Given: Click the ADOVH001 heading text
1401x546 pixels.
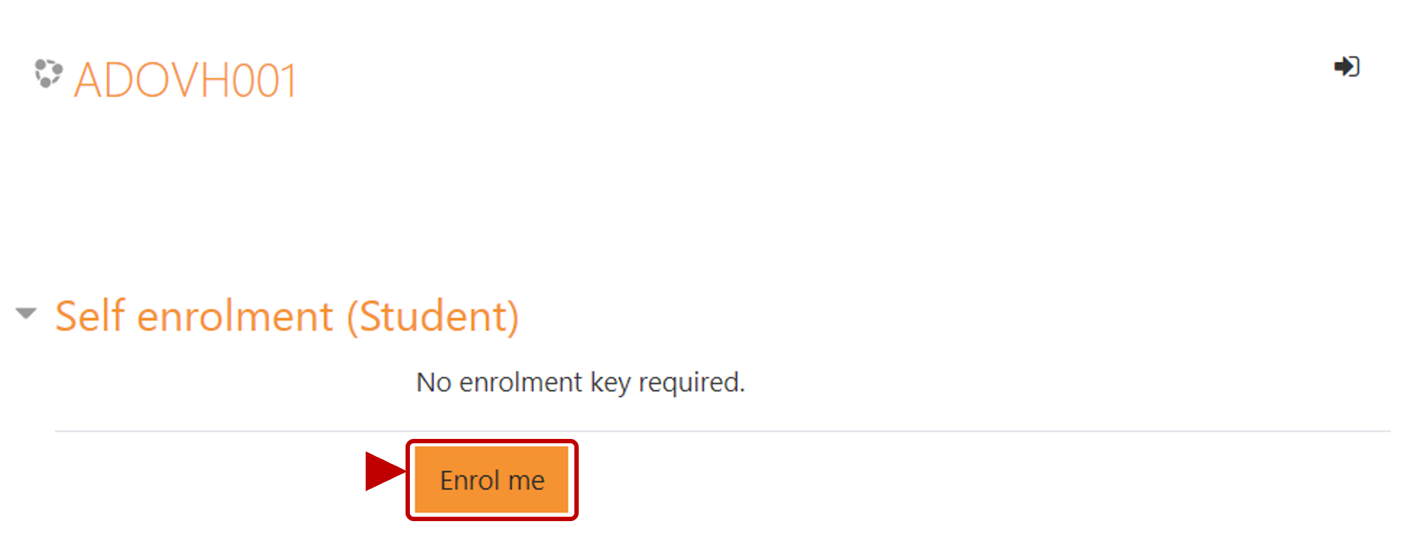Looking at the screenshot, I should [x=185, y=78].
